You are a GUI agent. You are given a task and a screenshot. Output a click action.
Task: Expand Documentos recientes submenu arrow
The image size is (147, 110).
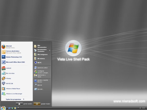tap(50, 50)
